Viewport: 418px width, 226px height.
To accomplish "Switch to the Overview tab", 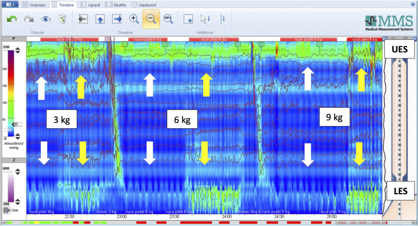I will (34, 5).
